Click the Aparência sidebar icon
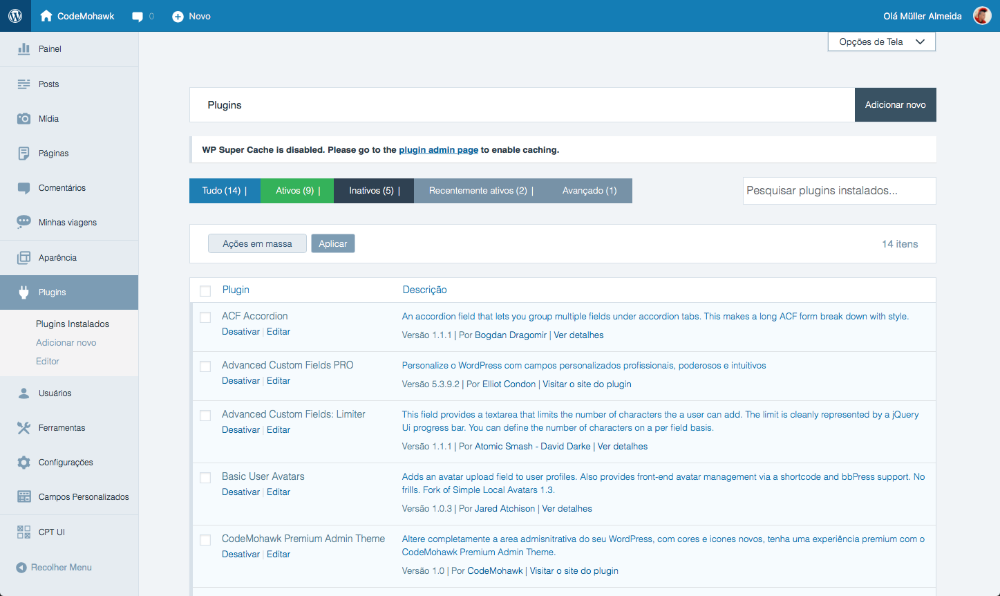The height and width of the screenshot is (596, 1000). point(23,258)
